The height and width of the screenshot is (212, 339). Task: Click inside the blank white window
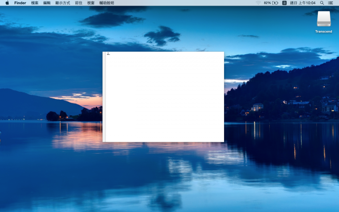pos(163,97)
